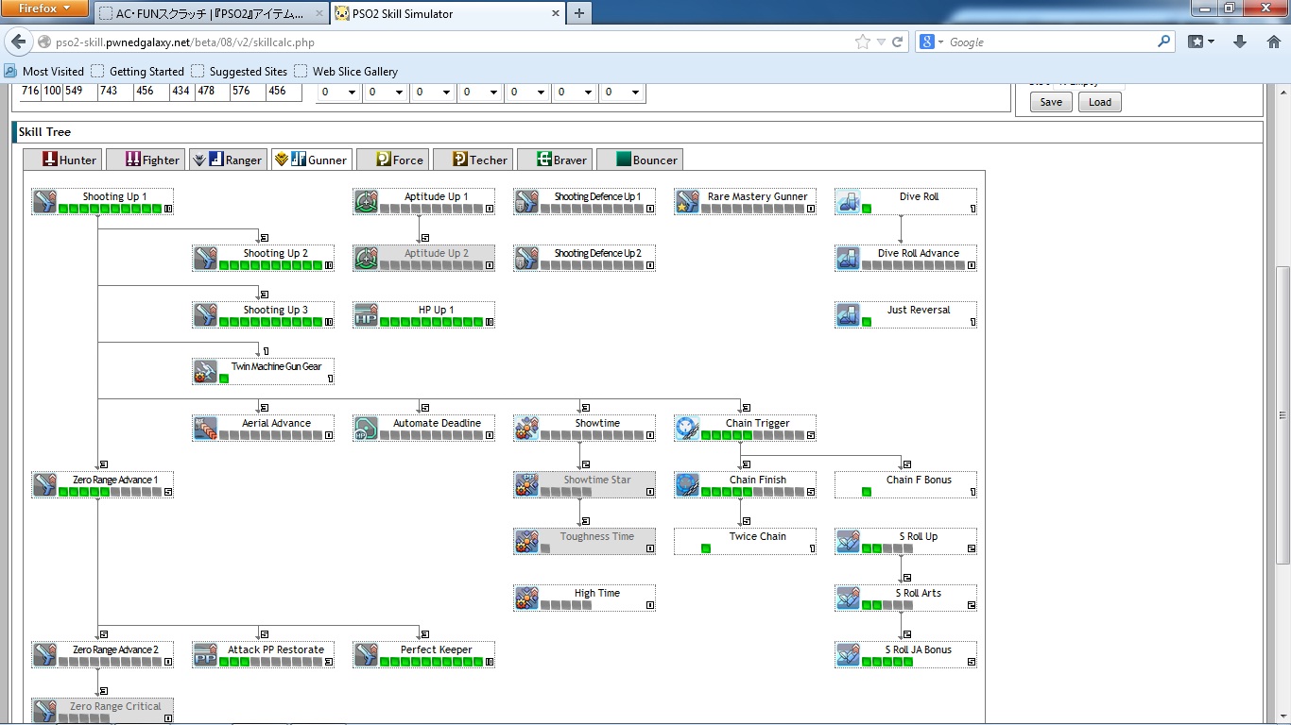Open the fourth stat bonus dropdown
1291x725 pixels.
pyautogui.click(x=480, y=93)
